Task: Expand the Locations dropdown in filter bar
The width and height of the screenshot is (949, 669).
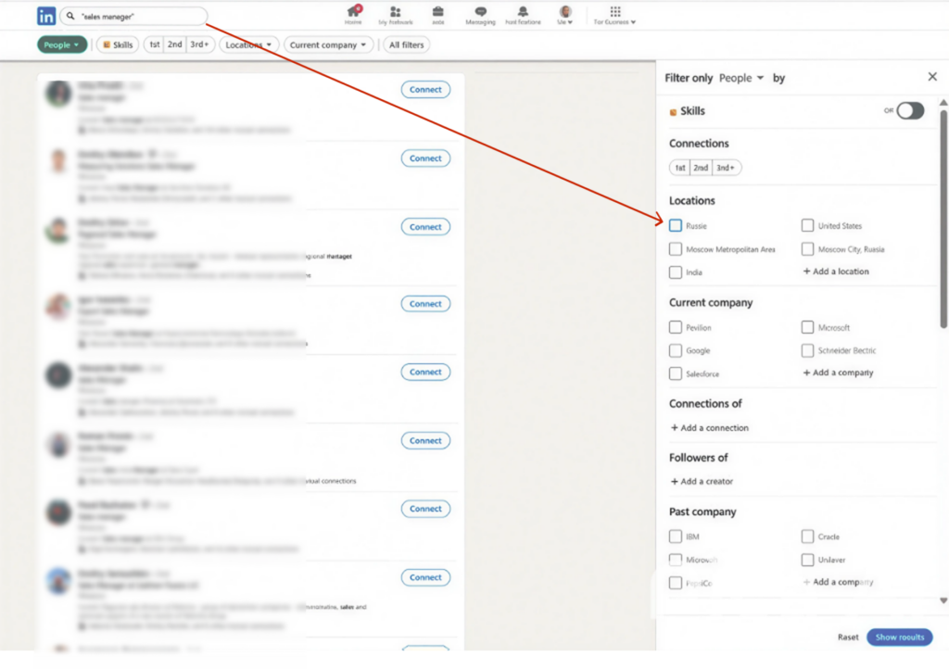Action: click(249, 44)
